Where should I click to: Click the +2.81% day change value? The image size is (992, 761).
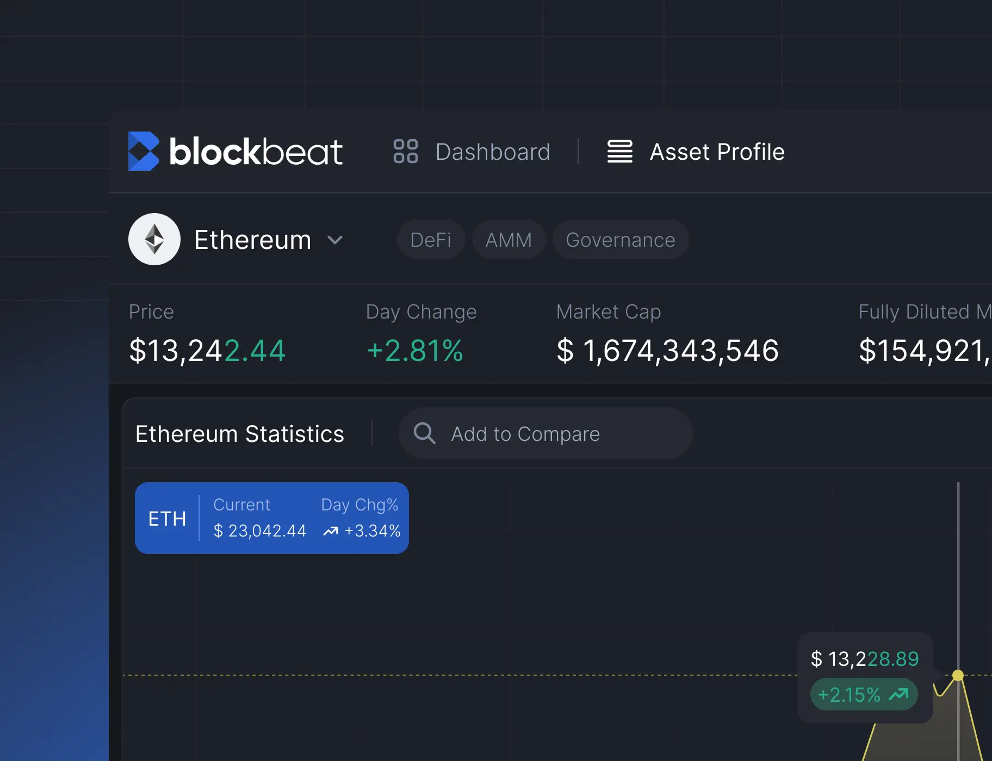click(x=415, y=350)
